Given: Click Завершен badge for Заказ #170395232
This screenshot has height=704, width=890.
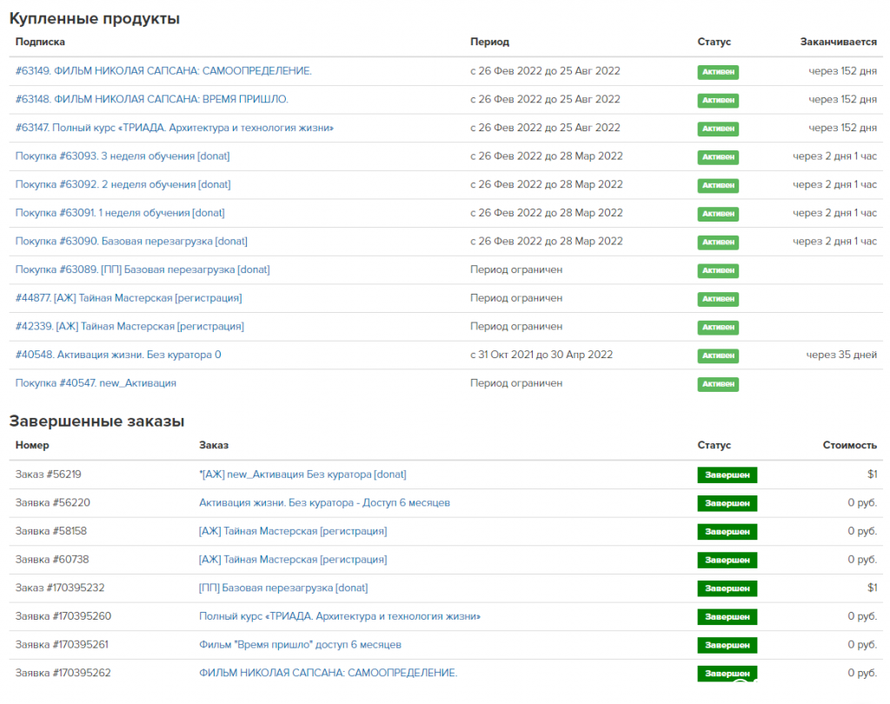Looking at the screenshot, I should 727,588.
